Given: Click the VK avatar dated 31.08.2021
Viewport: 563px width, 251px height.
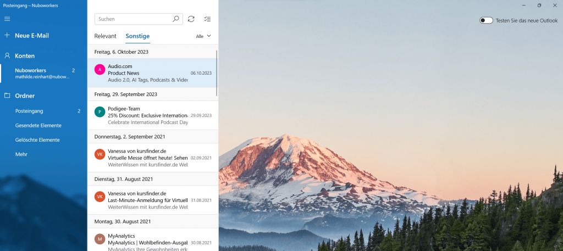Looking at the screenshot, I should click(100, 197).
